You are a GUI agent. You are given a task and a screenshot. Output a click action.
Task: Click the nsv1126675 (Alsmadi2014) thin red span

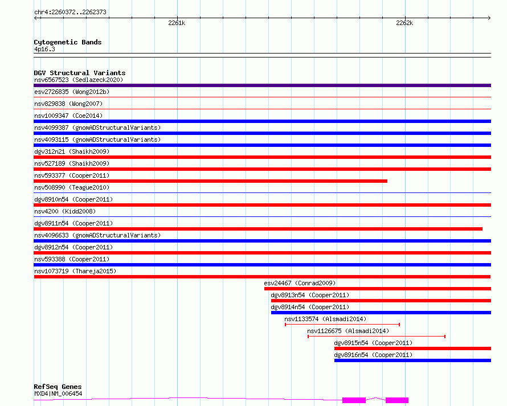[376, 337]
